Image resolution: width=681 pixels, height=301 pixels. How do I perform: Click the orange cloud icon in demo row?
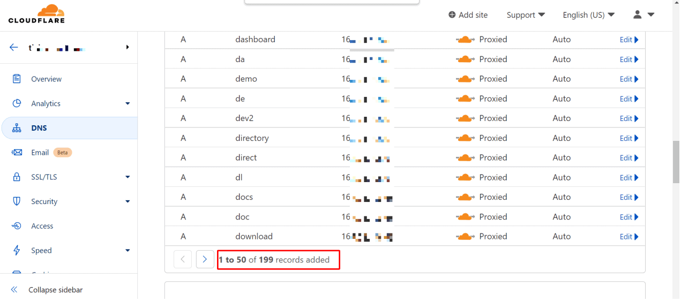pos(465,79)
